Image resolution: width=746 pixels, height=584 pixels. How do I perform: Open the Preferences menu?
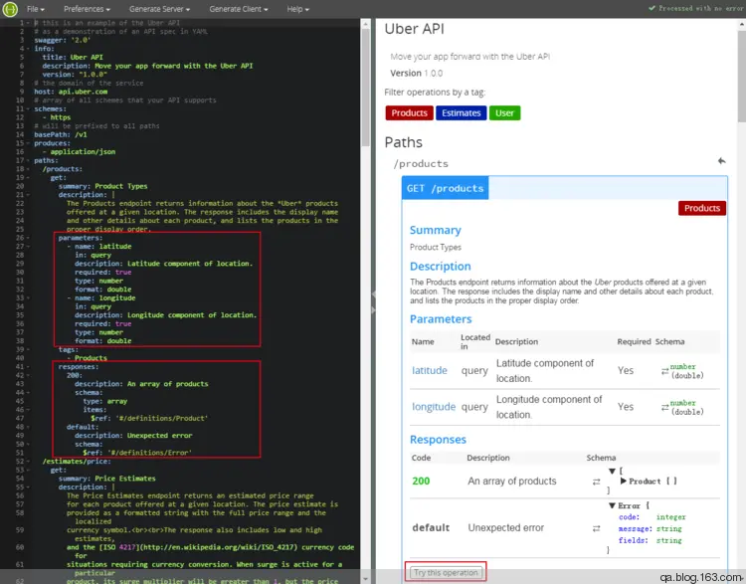87,9
